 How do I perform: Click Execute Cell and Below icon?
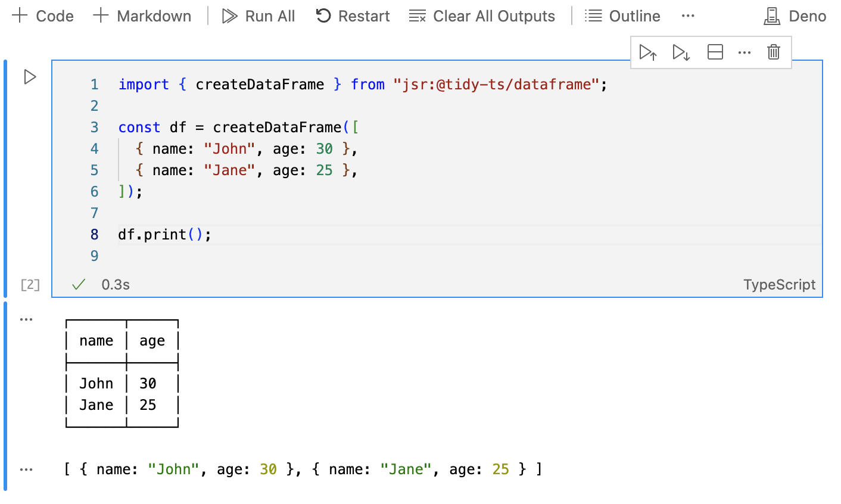point(681,52)
